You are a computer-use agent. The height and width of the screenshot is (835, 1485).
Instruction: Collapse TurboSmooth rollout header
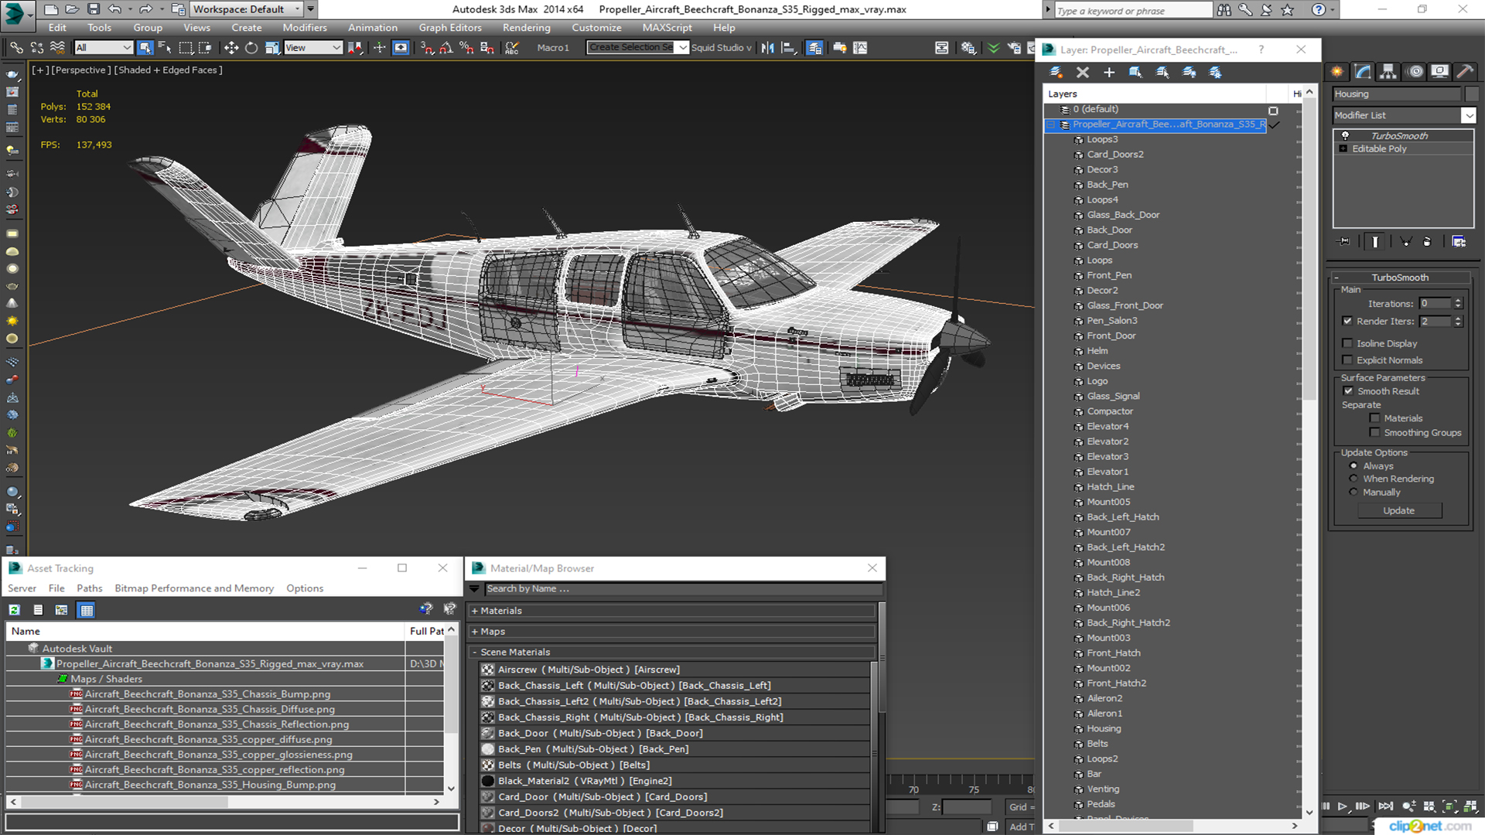pyautogui.click(x=1400, y=278)
